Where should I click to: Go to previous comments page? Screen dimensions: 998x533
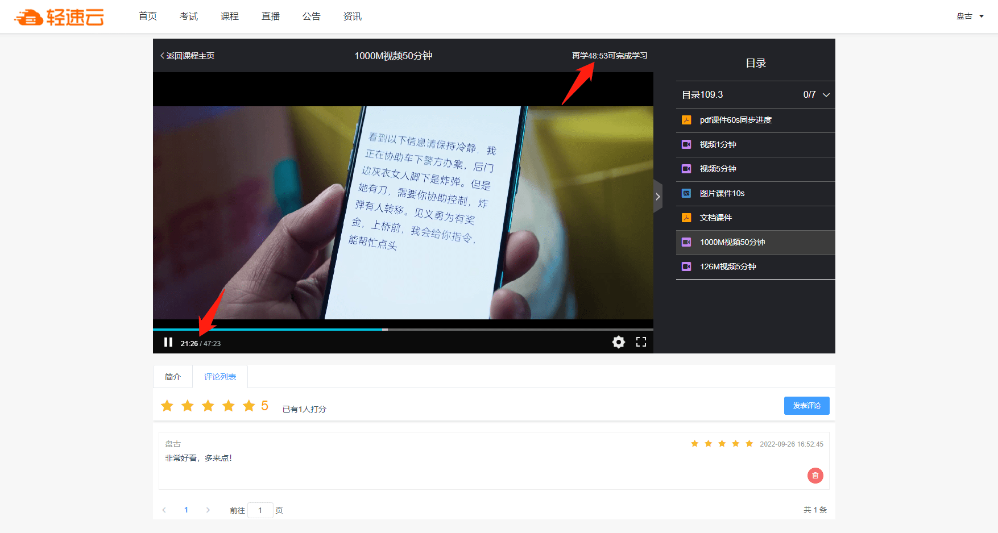(164, 510)
